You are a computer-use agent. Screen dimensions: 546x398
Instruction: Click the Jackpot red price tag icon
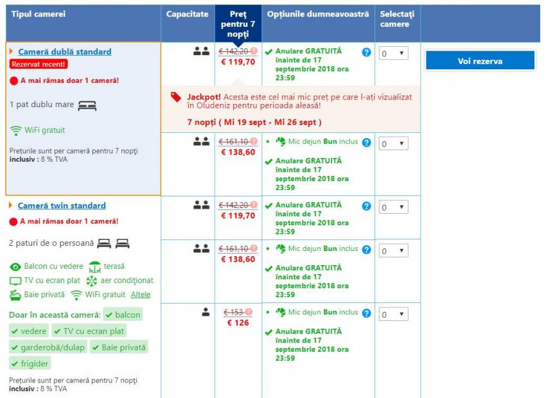[x=176, y=97]
